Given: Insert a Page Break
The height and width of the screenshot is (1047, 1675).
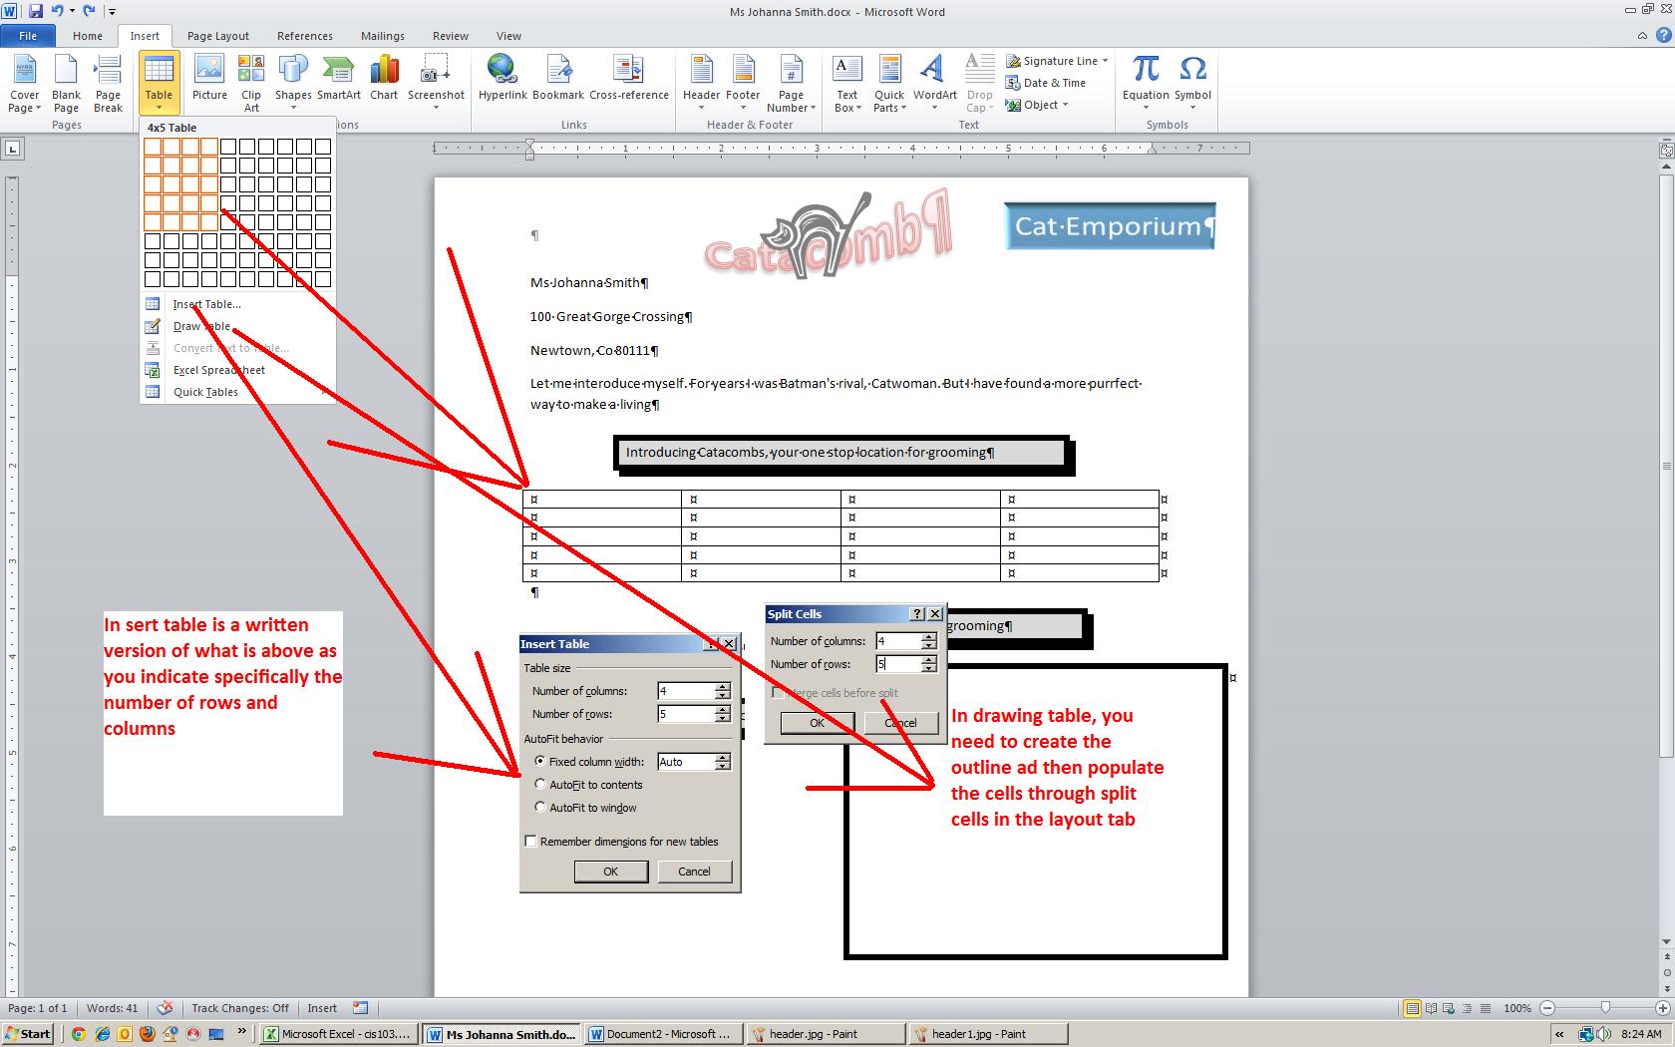Looking at the screenshot, I should click(x=108, y=84).
